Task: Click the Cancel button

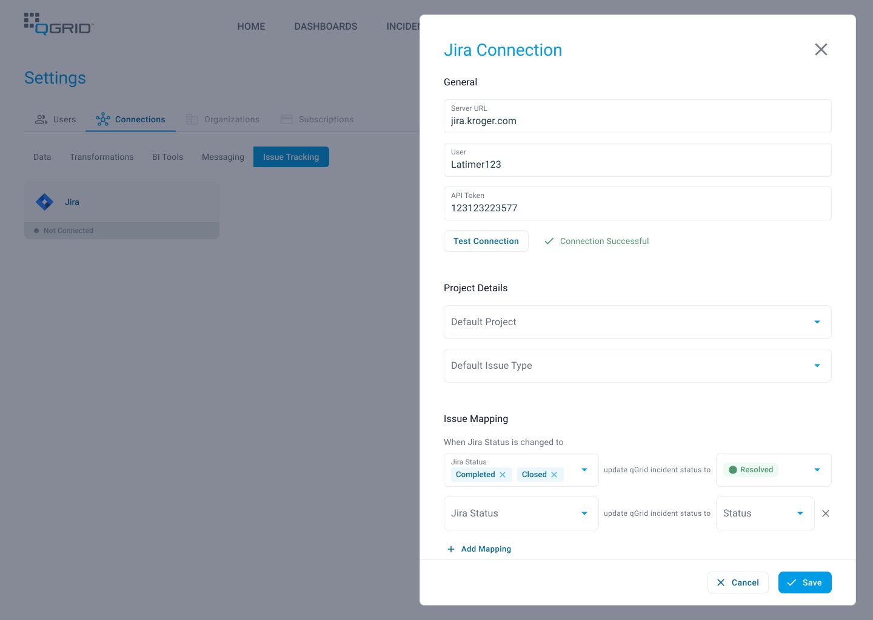Action: [738, 582]
